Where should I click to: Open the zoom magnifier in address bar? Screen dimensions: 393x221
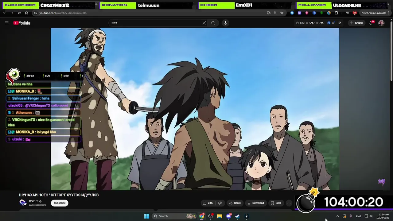tap(275, 13)
